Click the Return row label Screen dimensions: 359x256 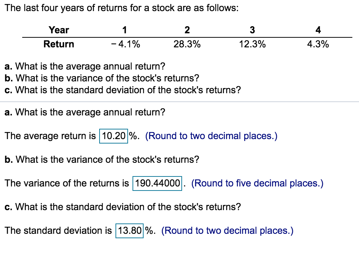coord(59,44)
